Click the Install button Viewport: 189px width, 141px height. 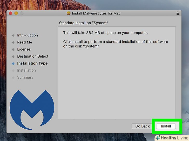[166, 126]
